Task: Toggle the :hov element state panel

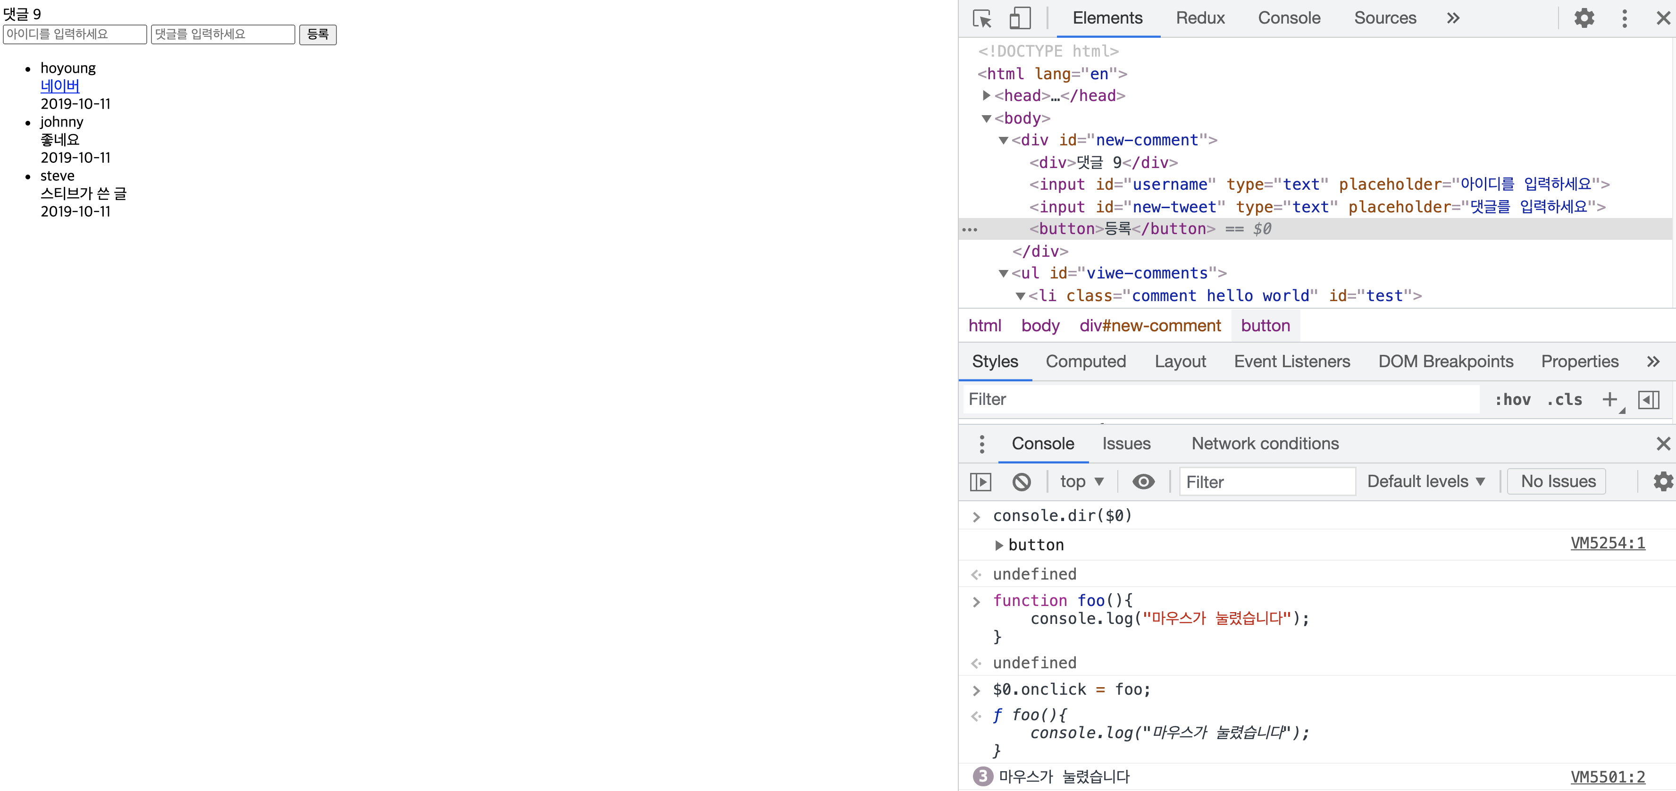Action: coord(1512,400)
